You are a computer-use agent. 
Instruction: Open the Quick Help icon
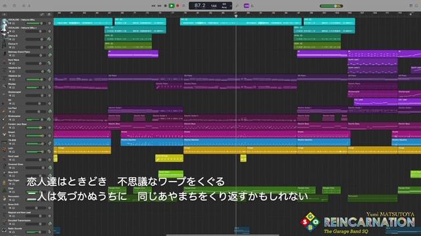pyautogui.click(x=14, y=6)
